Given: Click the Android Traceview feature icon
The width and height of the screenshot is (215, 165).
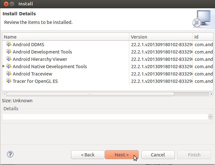Looking at the screenshot, I should pyautogui.click(x=9, y=74).
